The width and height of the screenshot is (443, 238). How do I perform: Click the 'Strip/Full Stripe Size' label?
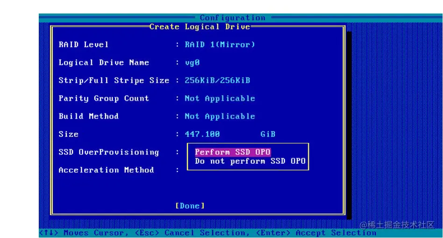tap(114, 80)
